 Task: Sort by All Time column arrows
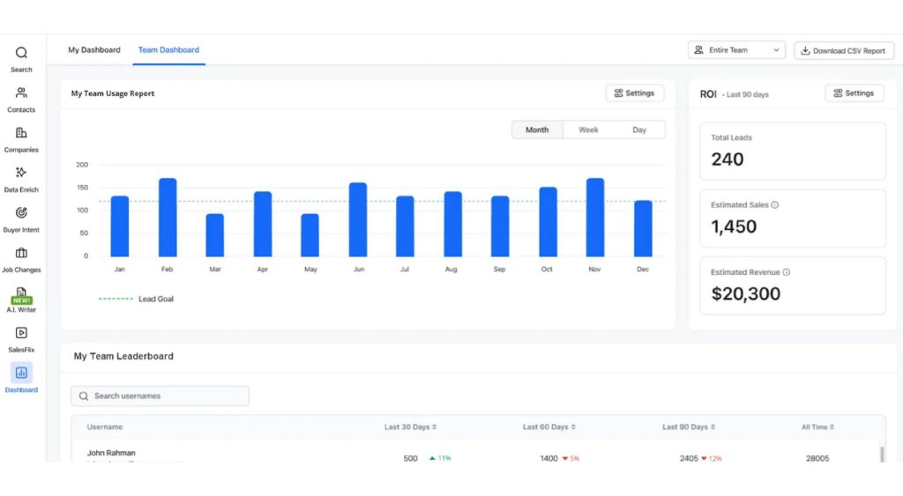coord(832,427)
